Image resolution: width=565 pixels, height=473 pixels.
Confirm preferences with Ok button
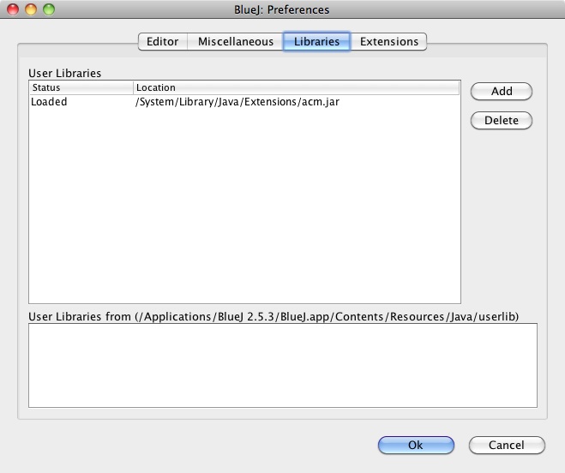pyautogui.click(x=416, y=445)
